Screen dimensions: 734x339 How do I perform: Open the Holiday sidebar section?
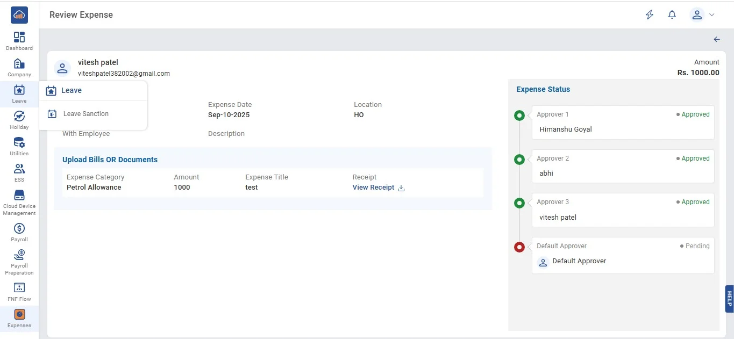tap(19, 119)
